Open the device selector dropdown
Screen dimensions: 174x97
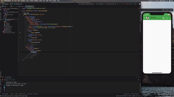[x=87, y=4]
